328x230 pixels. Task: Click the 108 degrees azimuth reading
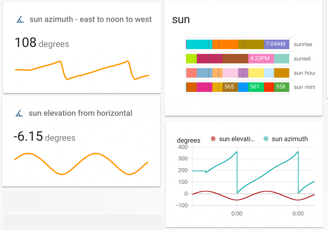click(42, 43)
